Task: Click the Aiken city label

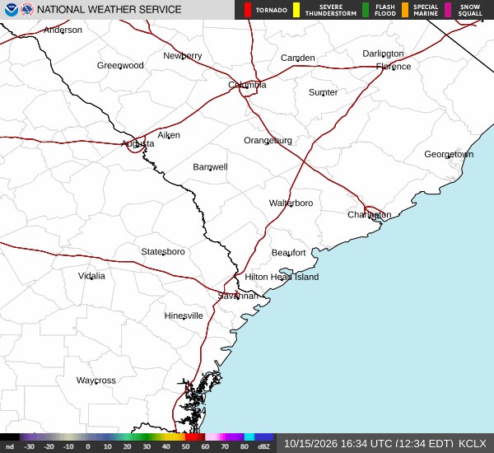Action: (169, 135)
